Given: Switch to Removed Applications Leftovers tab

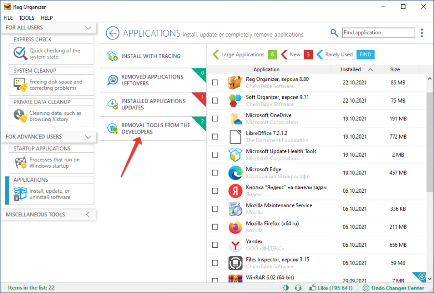Looking at the screenshot, I should point(152,80).
